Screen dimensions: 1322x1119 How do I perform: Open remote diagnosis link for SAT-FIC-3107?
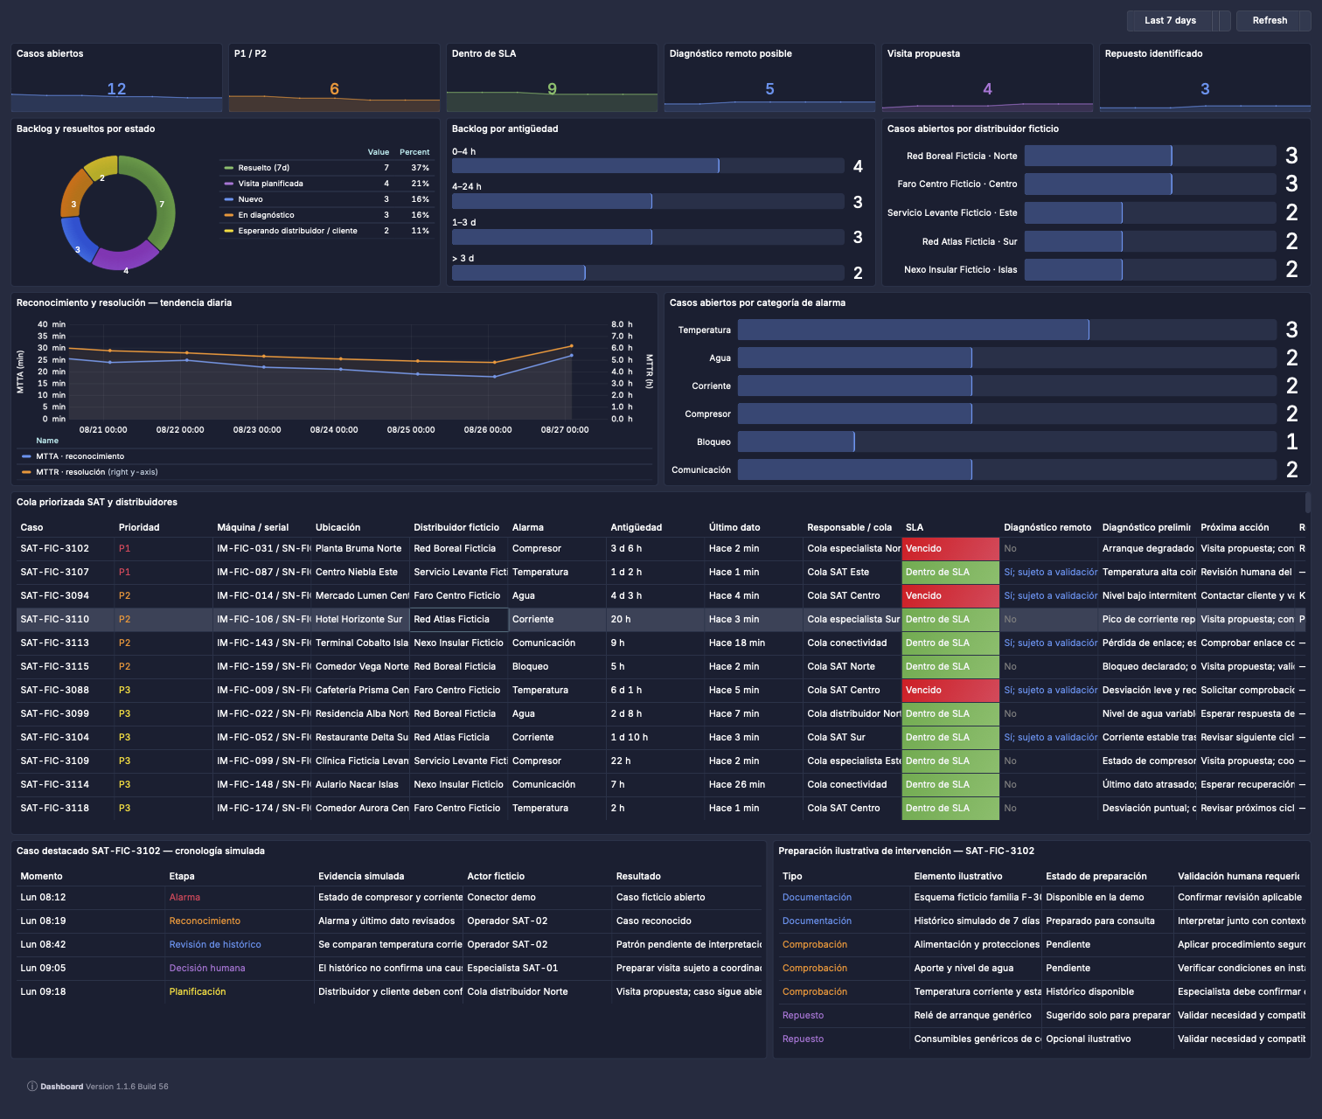click(1050, 572)
